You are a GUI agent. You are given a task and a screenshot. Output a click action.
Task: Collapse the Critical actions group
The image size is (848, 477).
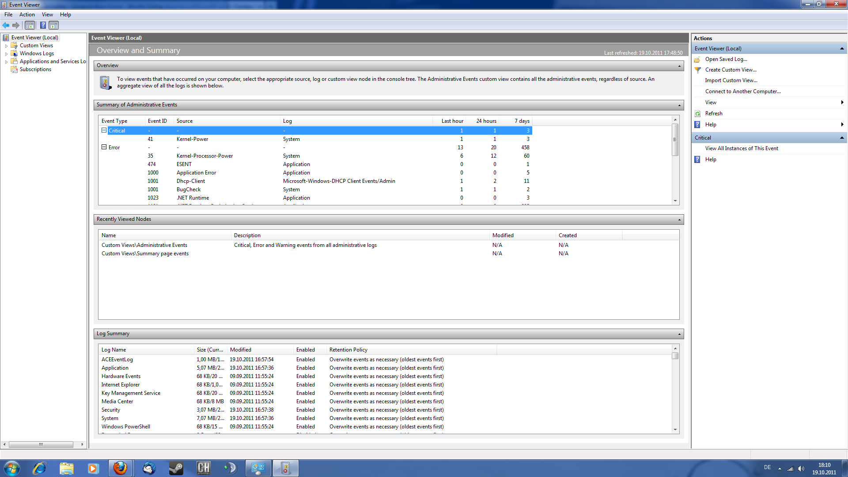842,138
